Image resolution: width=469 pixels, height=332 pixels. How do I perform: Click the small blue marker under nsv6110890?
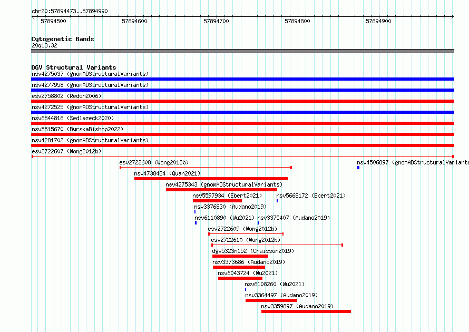pyautogui.click(x=196, y=223)
